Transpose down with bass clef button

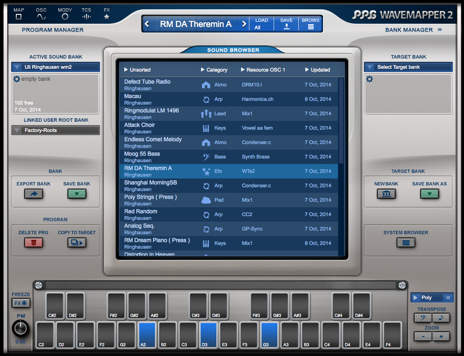pos(423,317)
